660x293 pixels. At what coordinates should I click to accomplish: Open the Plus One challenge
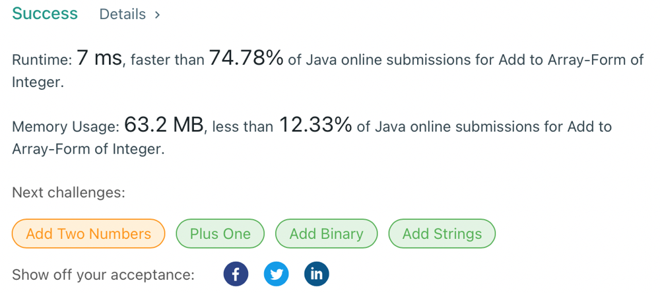click(x=220, y=234)
